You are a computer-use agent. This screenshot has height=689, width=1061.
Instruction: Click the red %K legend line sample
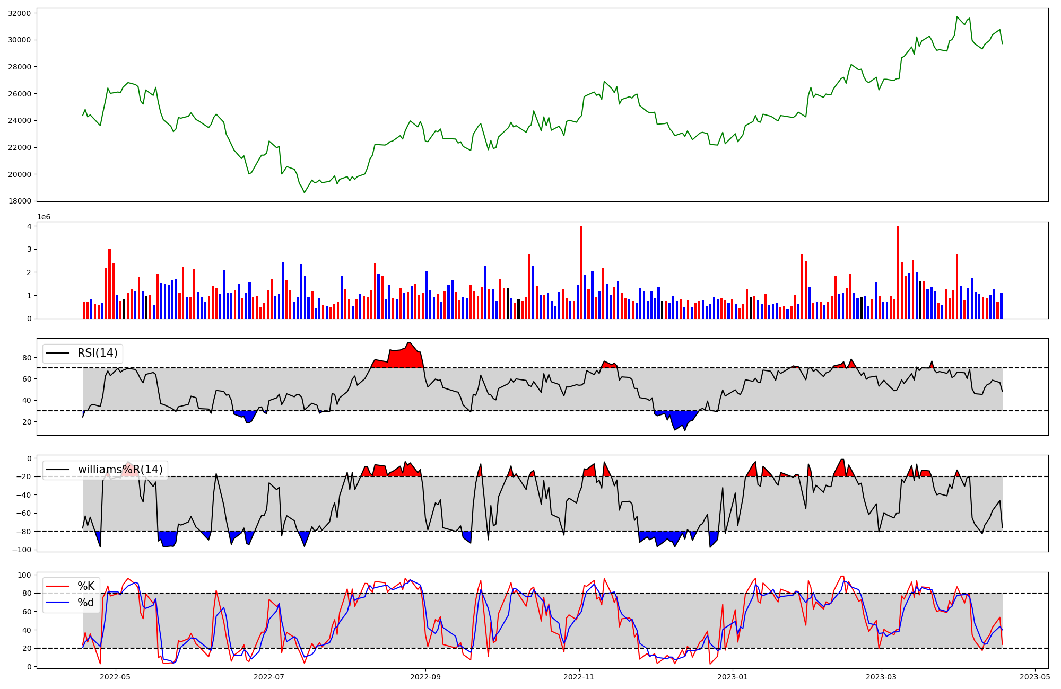pyautogui.click(x=58, y=586)
